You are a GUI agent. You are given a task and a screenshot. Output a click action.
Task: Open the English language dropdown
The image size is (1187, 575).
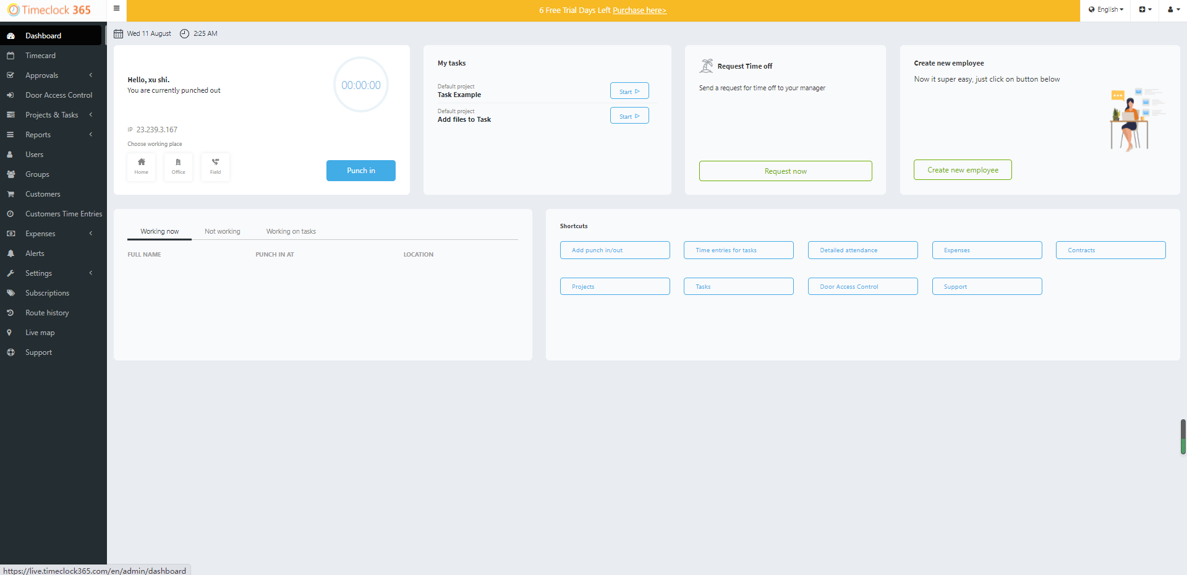(x=1105, y=10)
